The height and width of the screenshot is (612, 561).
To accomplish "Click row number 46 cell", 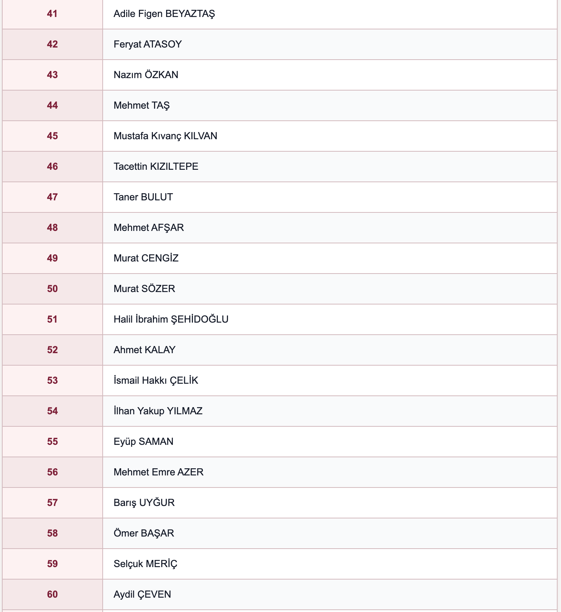I will pyautogui.click(x=52, y=167).
